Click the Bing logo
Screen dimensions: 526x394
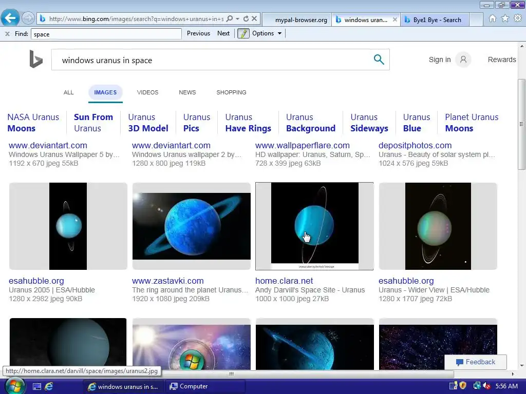coord(36,59)
